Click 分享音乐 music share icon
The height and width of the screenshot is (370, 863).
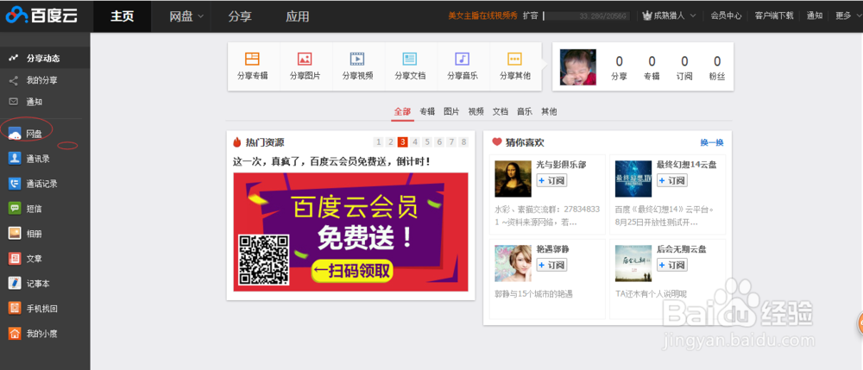(x=463, y=59)
